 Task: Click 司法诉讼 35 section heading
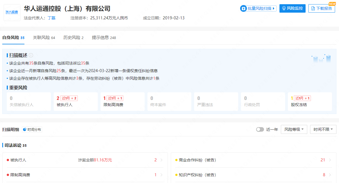(15, 145)
